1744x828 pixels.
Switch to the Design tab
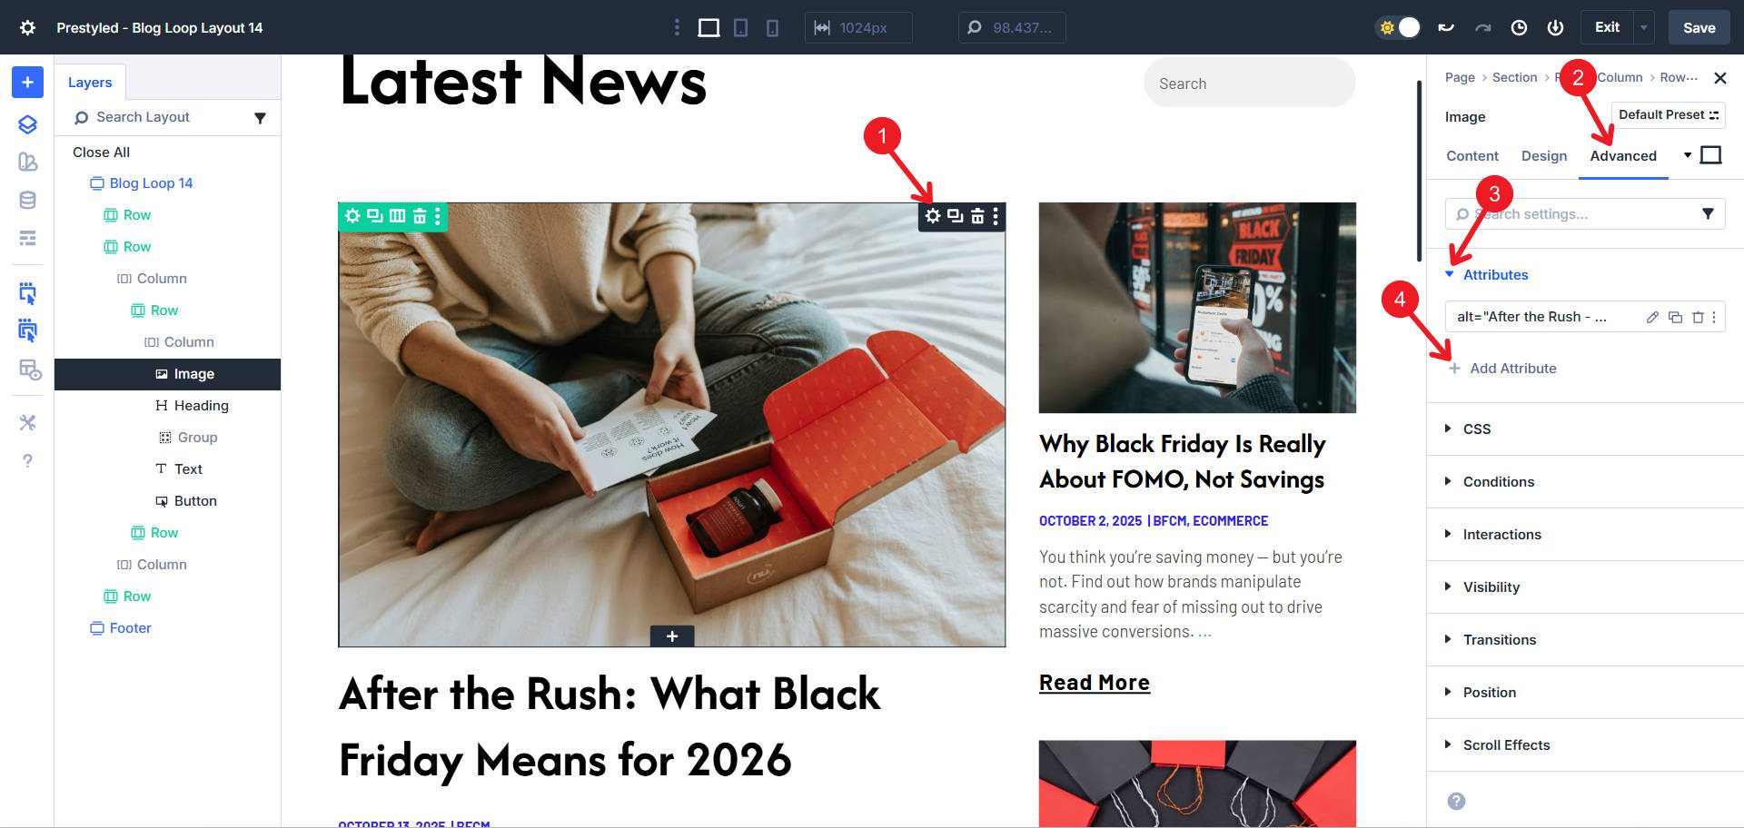point(1544,156)
